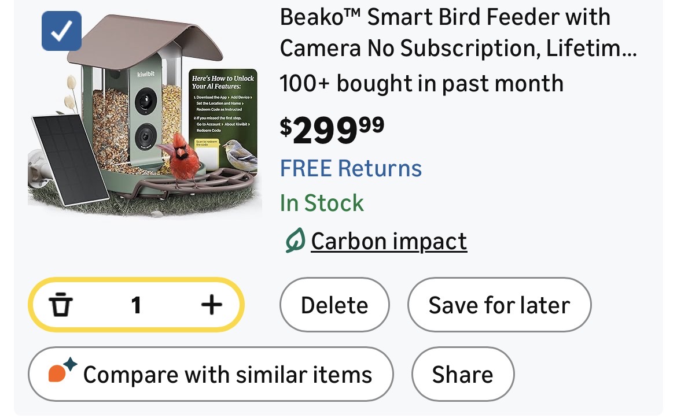Click the green leaf Carbon impact icon
Image resolution: width=677 pixels, height=418 pixels.
pyautogui.click(x=295, y=241)
